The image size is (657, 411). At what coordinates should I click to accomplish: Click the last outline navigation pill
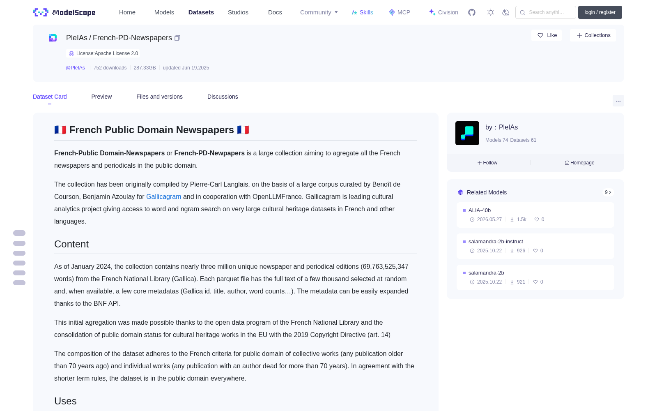tap(19, 283)
